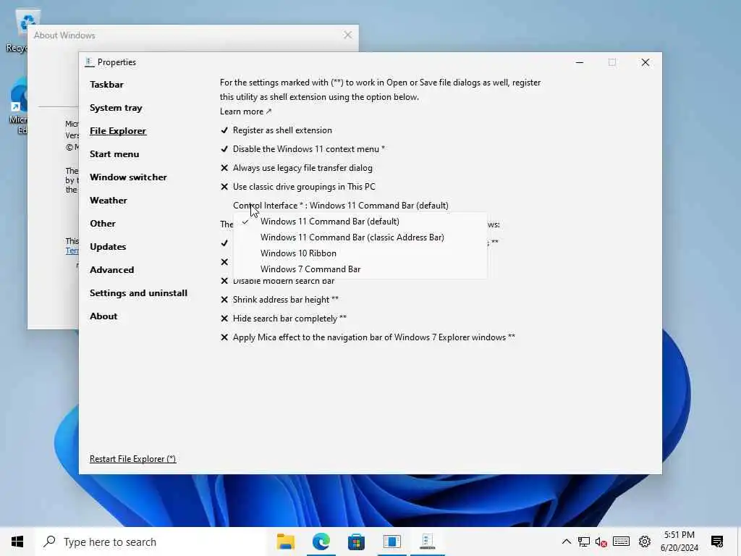The width and height of the screenshot is (741, 556).
Task: Open the Taskbar settings section
Action: pos(106,85)
